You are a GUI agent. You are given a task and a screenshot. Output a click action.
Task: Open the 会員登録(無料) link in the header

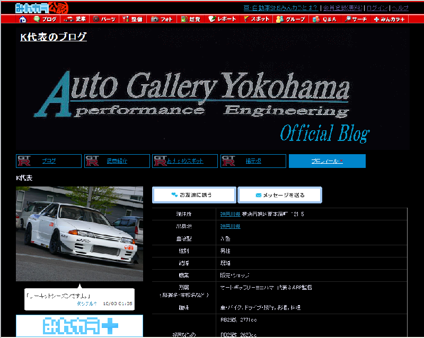coord(342,8)
